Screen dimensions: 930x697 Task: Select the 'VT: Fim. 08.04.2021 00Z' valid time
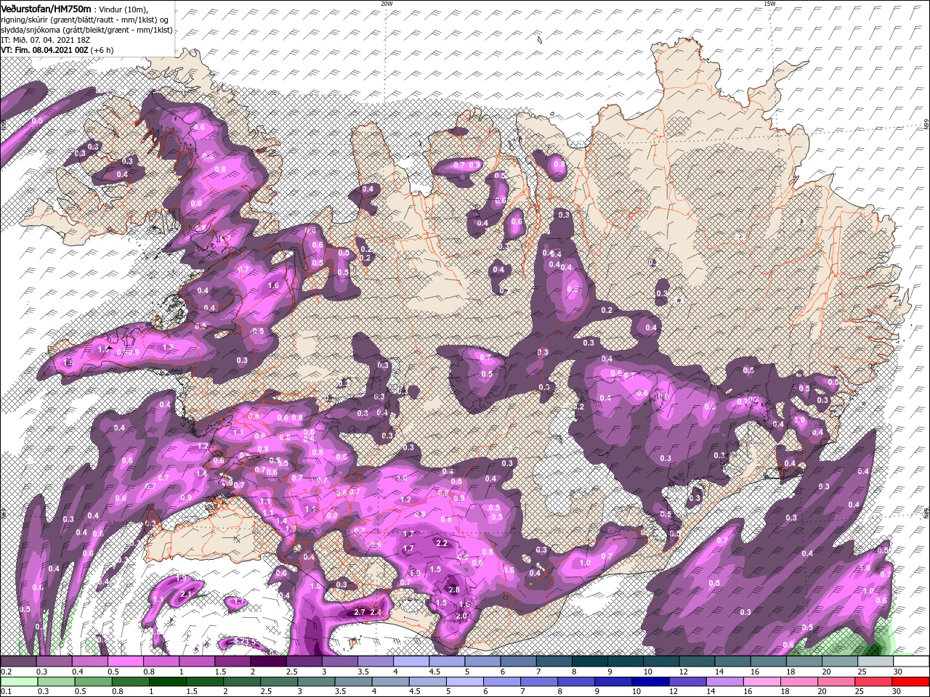tap(45, 50)
